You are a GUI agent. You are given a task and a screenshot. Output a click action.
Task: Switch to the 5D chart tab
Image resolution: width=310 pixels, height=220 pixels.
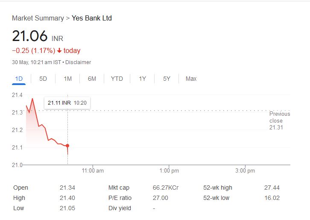(x=43, y=79)
